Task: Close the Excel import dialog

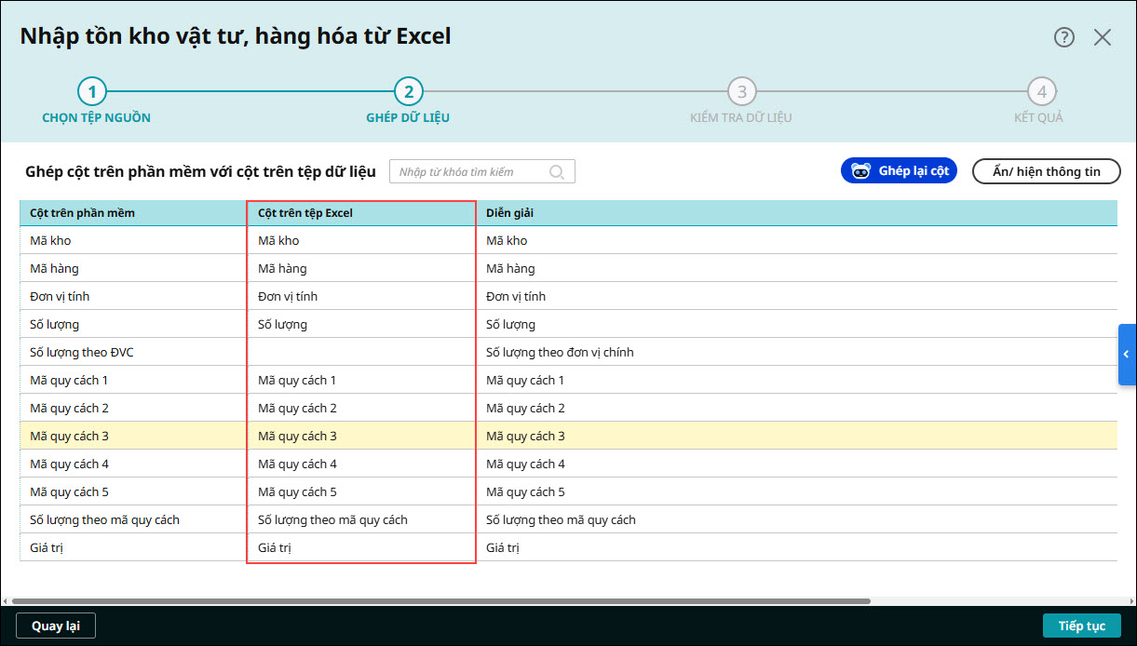Action: pos(1103,37)
